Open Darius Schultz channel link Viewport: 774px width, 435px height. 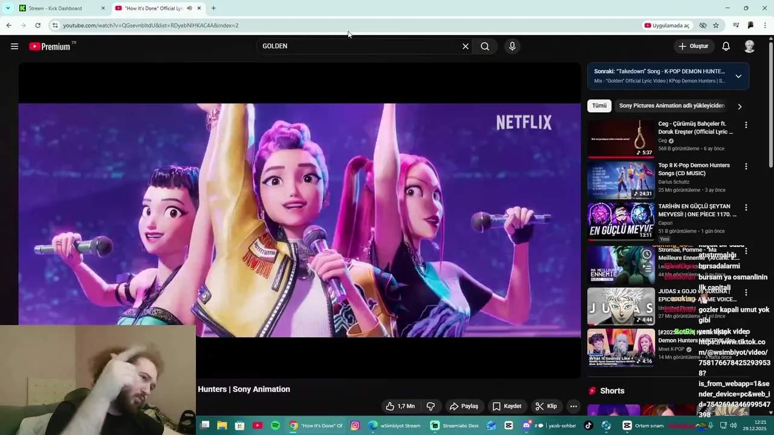tap(674, 182)
